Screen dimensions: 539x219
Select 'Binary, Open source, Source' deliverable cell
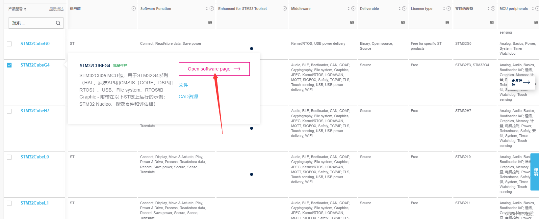[376, 46]
